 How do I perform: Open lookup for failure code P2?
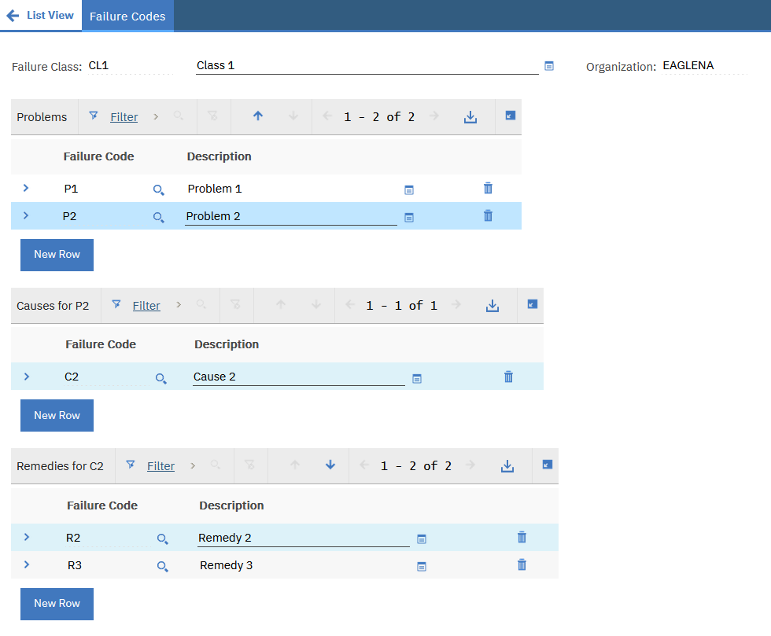pyautogui.click(x=158, y=217)
